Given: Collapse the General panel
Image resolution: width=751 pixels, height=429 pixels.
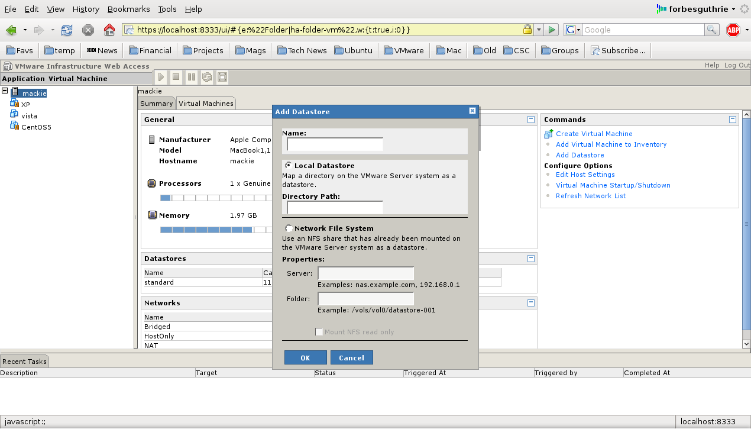Looking at the screenshot, I should tap(531, 120).
